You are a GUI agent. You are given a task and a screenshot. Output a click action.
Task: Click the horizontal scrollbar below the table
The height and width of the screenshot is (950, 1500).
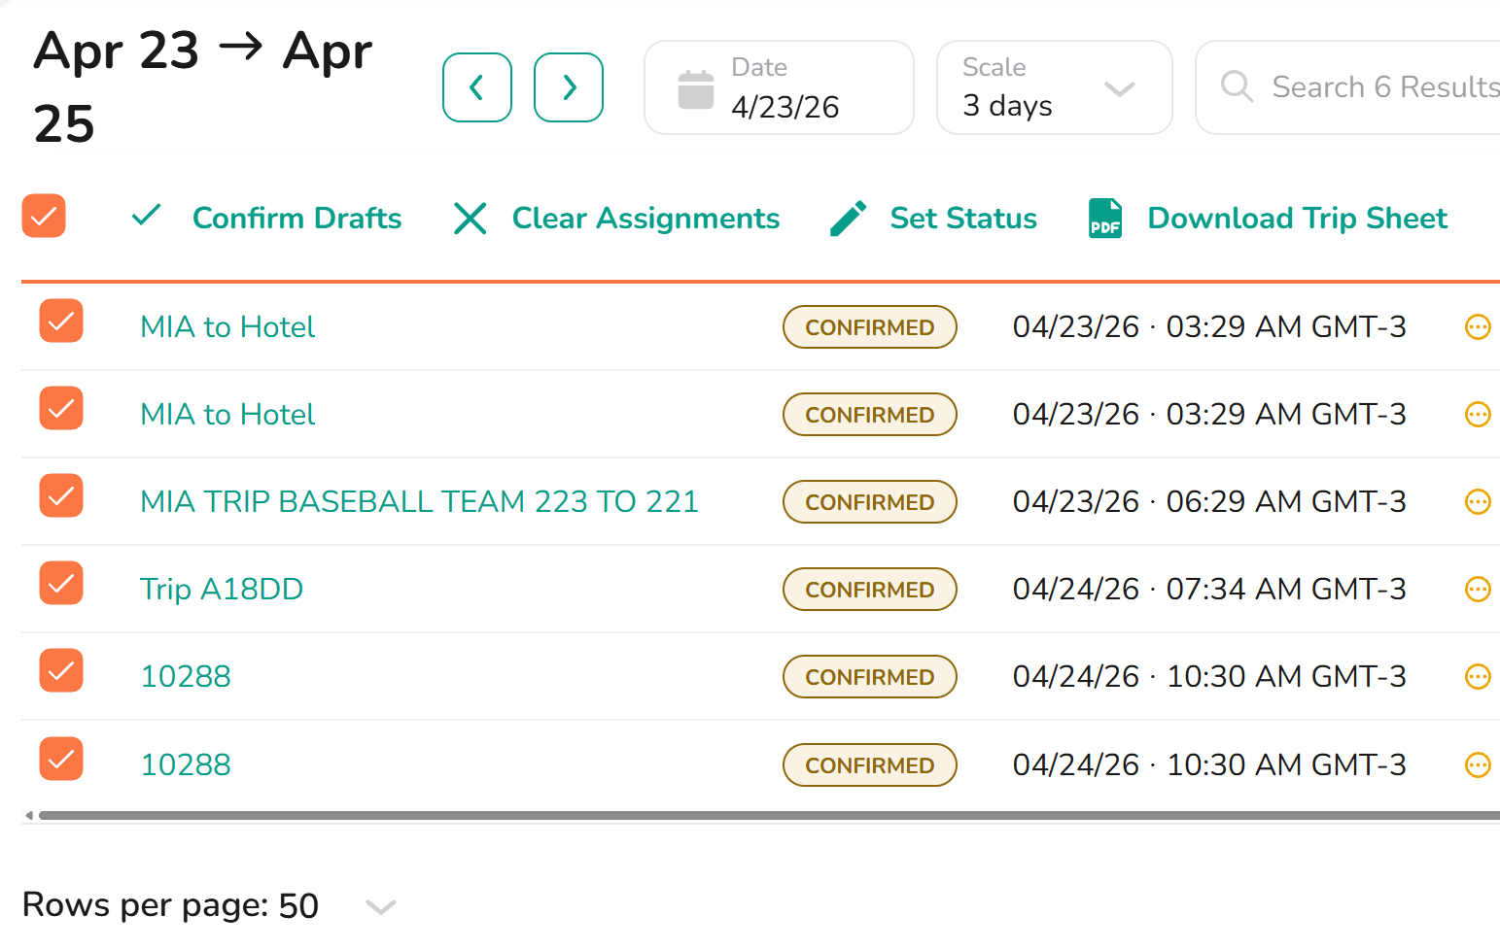point(768,815)
